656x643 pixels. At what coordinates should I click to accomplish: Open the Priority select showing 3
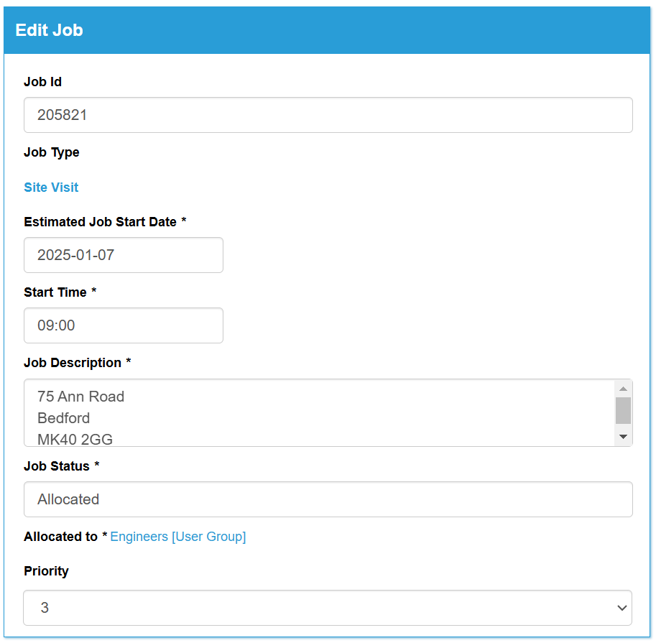click(x=328, y=608)
